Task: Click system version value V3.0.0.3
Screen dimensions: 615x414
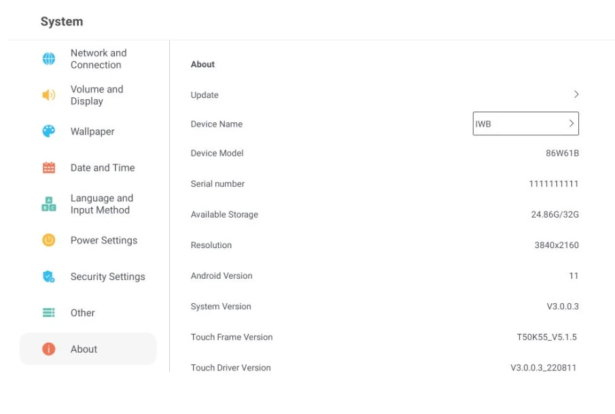Action: click(563, 306)
